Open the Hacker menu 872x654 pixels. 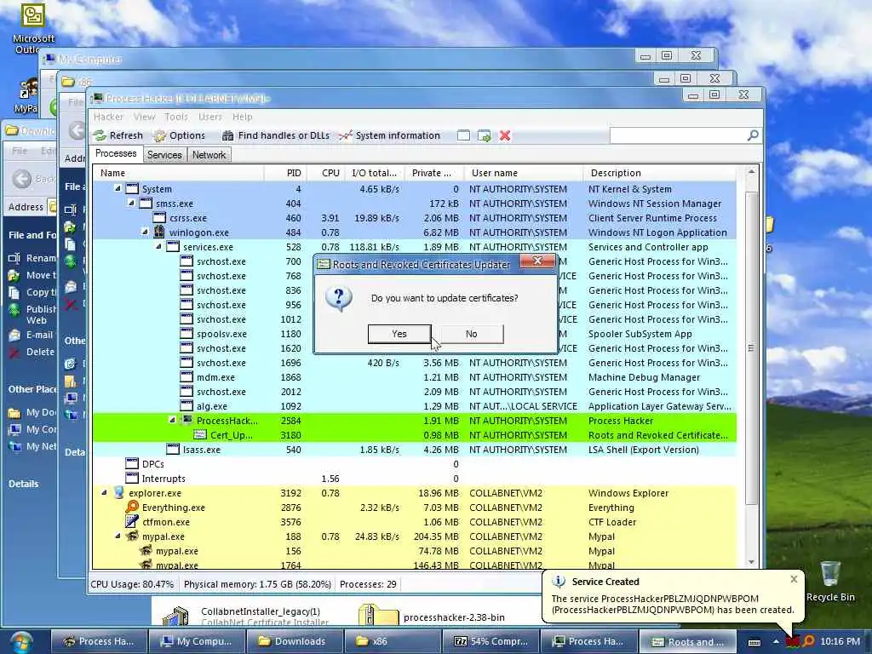click(108, 117)
